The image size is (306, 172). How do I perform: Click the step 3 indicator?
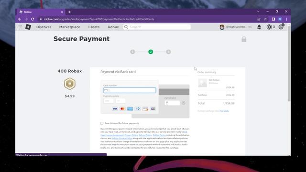(x=168, y=52)
